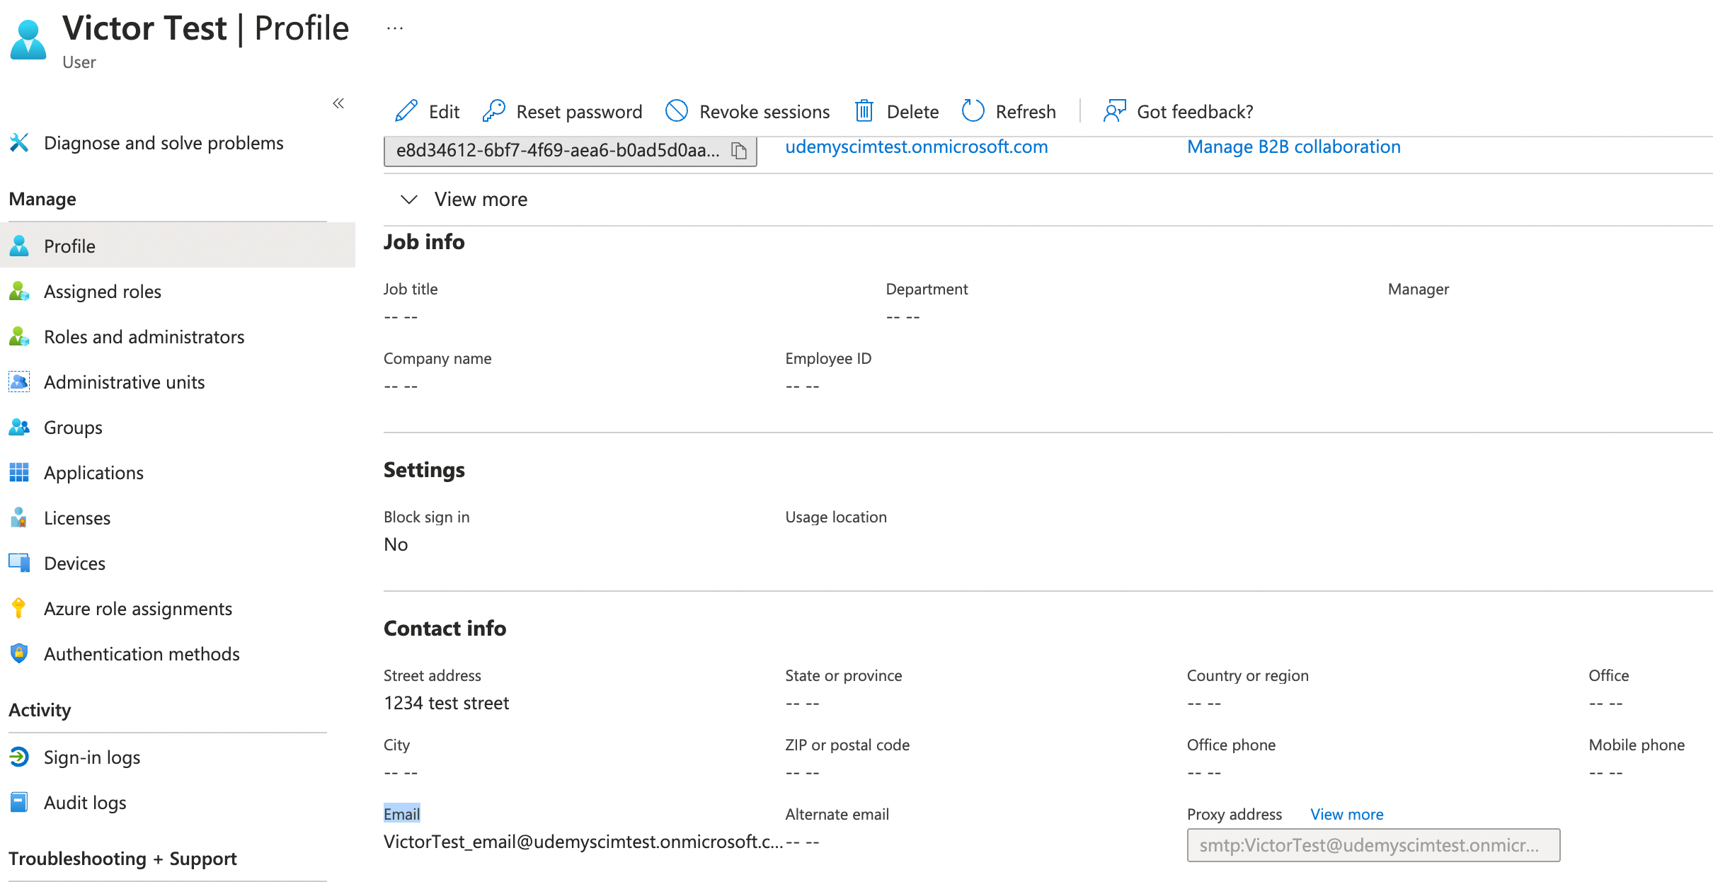Open the ellipsis more options menu
1713x882 pixels.
394,29
